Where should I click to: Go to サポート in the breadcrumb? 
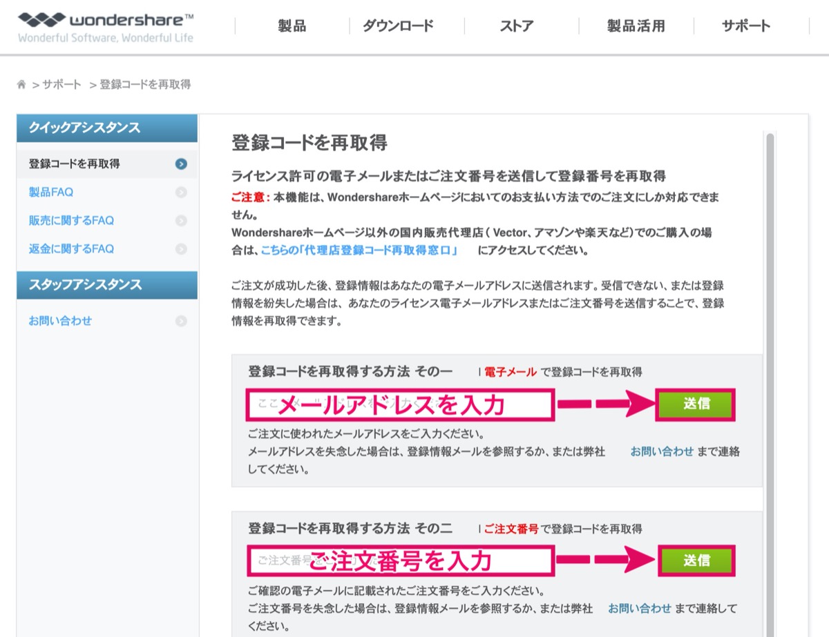click(62, 84)
